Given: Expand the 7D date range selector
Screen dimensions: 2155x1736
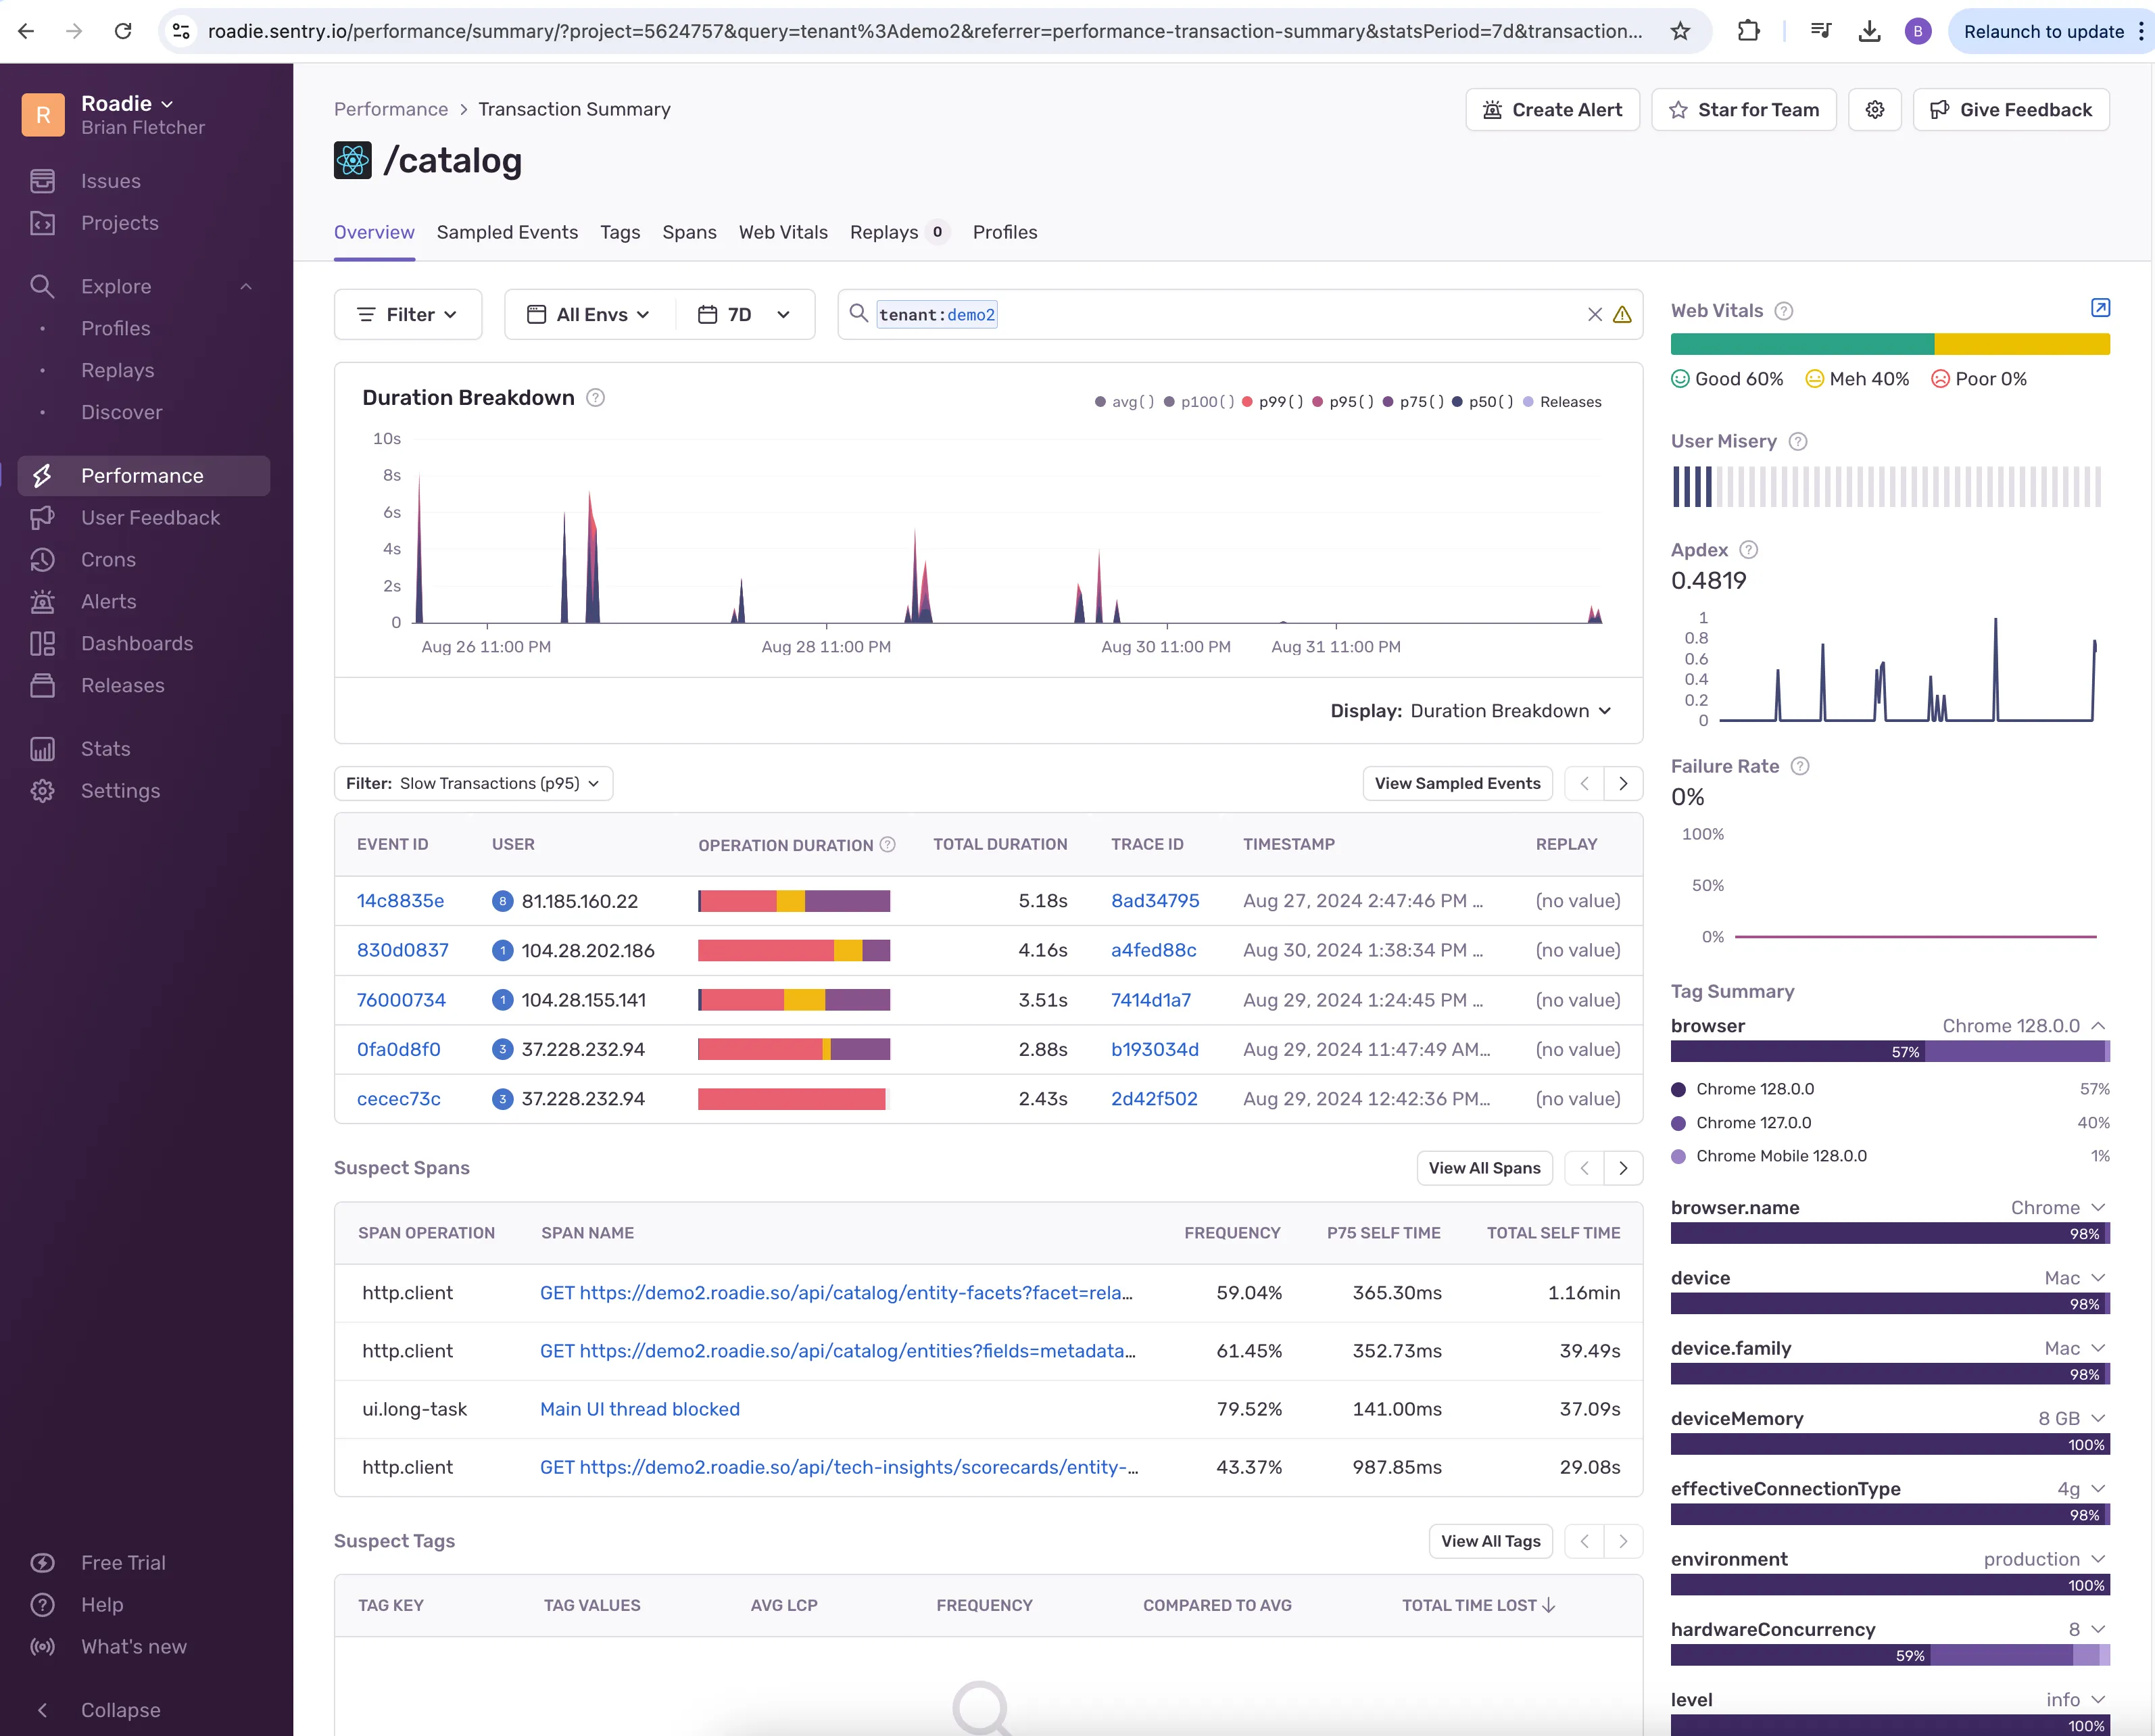Looking at the screenshot, I should click(x=744, y=314).
